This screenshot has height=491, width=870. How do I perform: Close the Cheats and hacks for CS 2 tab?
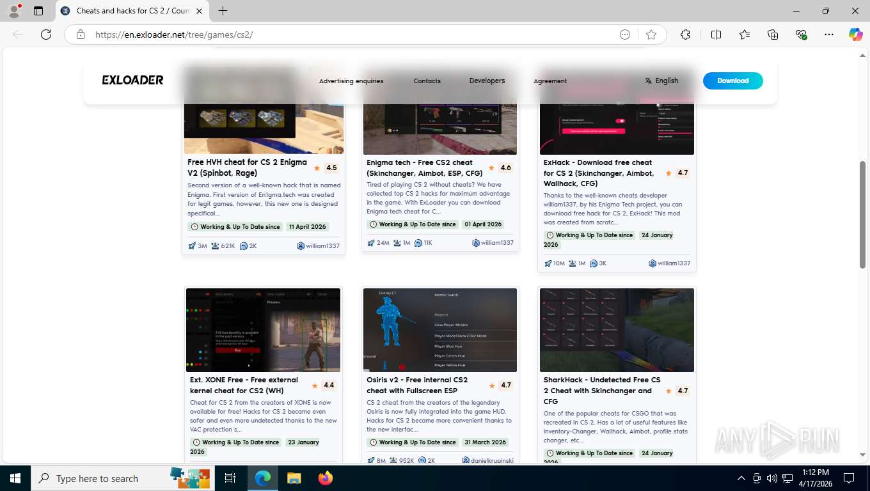pyautogui.click(x=199, y=11)
